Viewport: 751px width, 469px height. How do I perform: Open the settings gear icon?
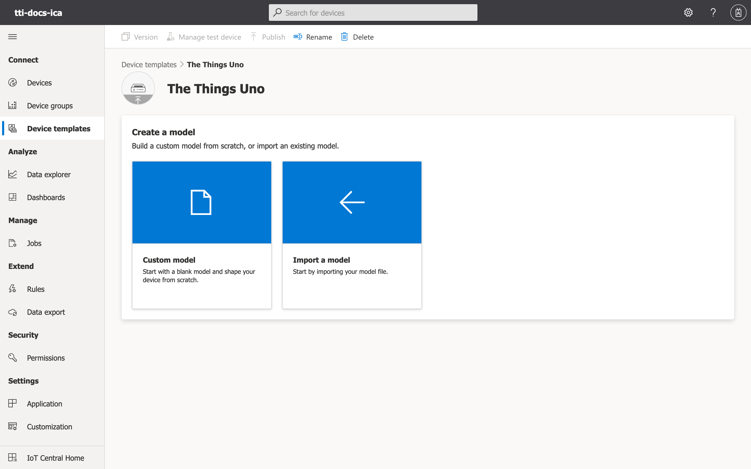point(688,13)
